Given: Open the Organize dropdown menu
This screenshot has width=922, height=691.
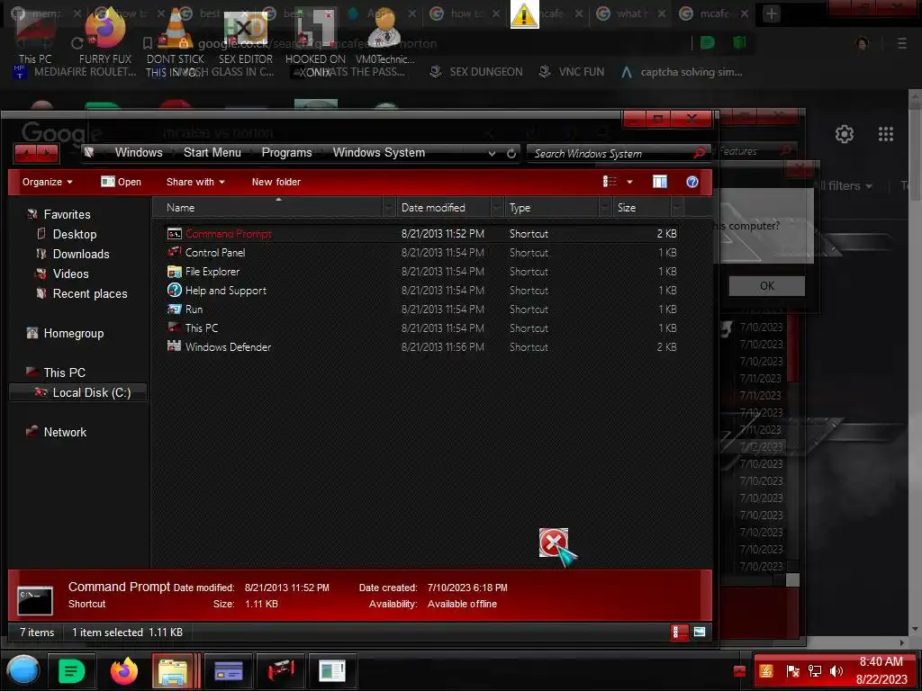Looking at the screenshot, I should [x=47, y=182].
